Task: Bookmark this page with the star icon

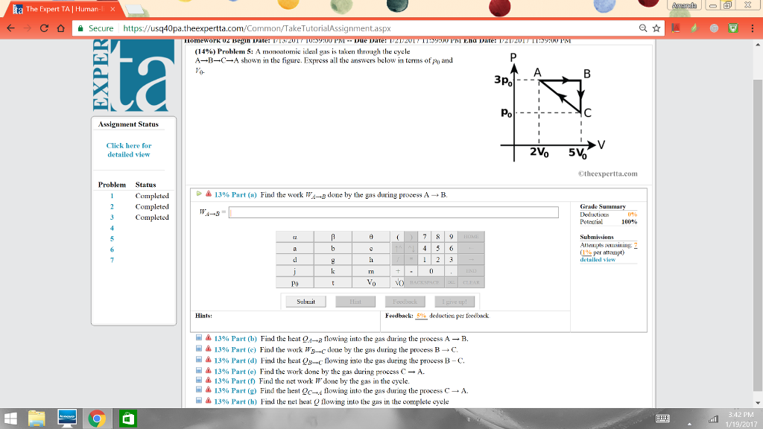Action: click(657, 28)
